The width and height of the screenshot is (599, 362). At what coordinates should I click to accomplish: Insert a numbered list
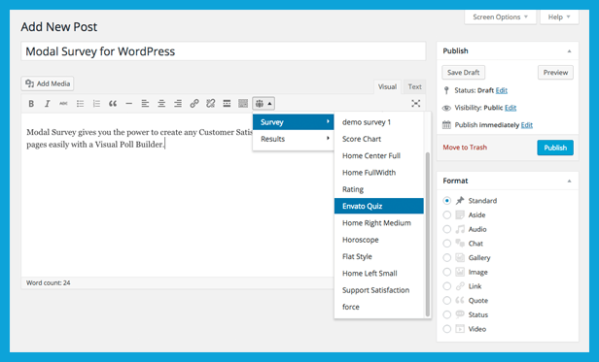point(96,104)
